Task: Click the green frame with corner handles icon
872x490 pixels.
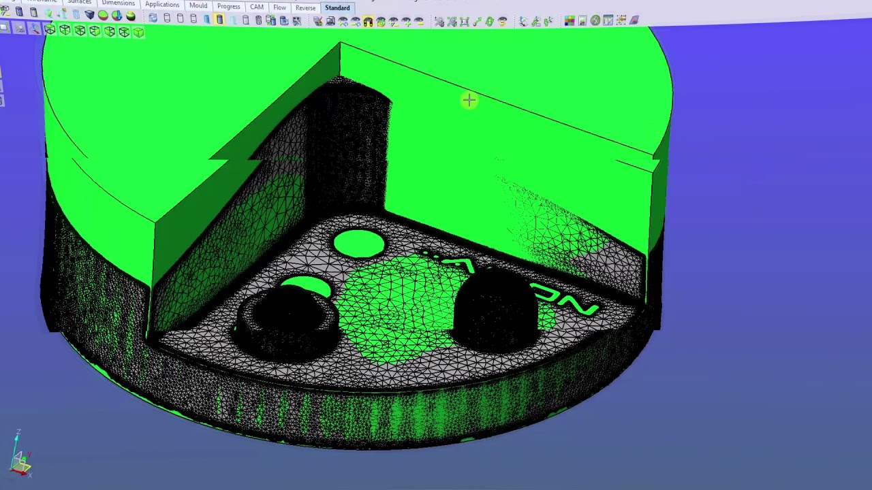Action: (x=465, y=21)
